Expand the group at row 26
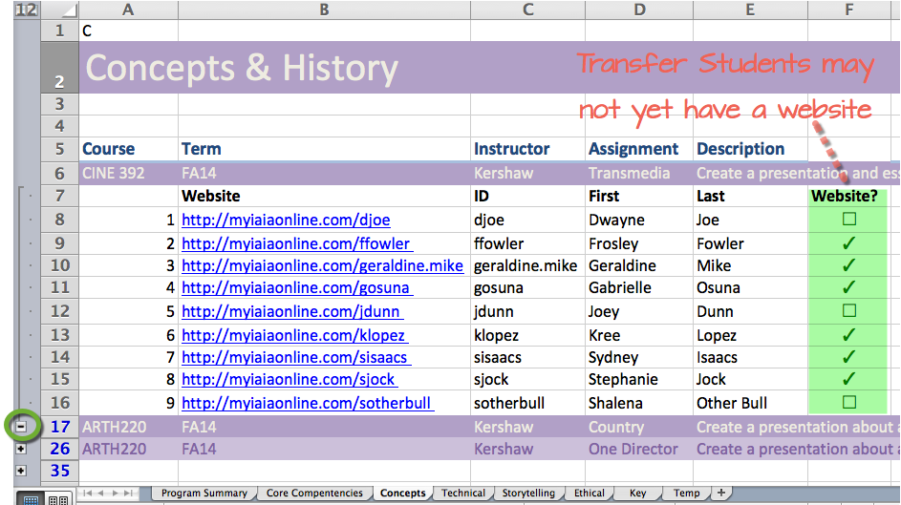The image size is (901, 505). (x=21, y=449)
